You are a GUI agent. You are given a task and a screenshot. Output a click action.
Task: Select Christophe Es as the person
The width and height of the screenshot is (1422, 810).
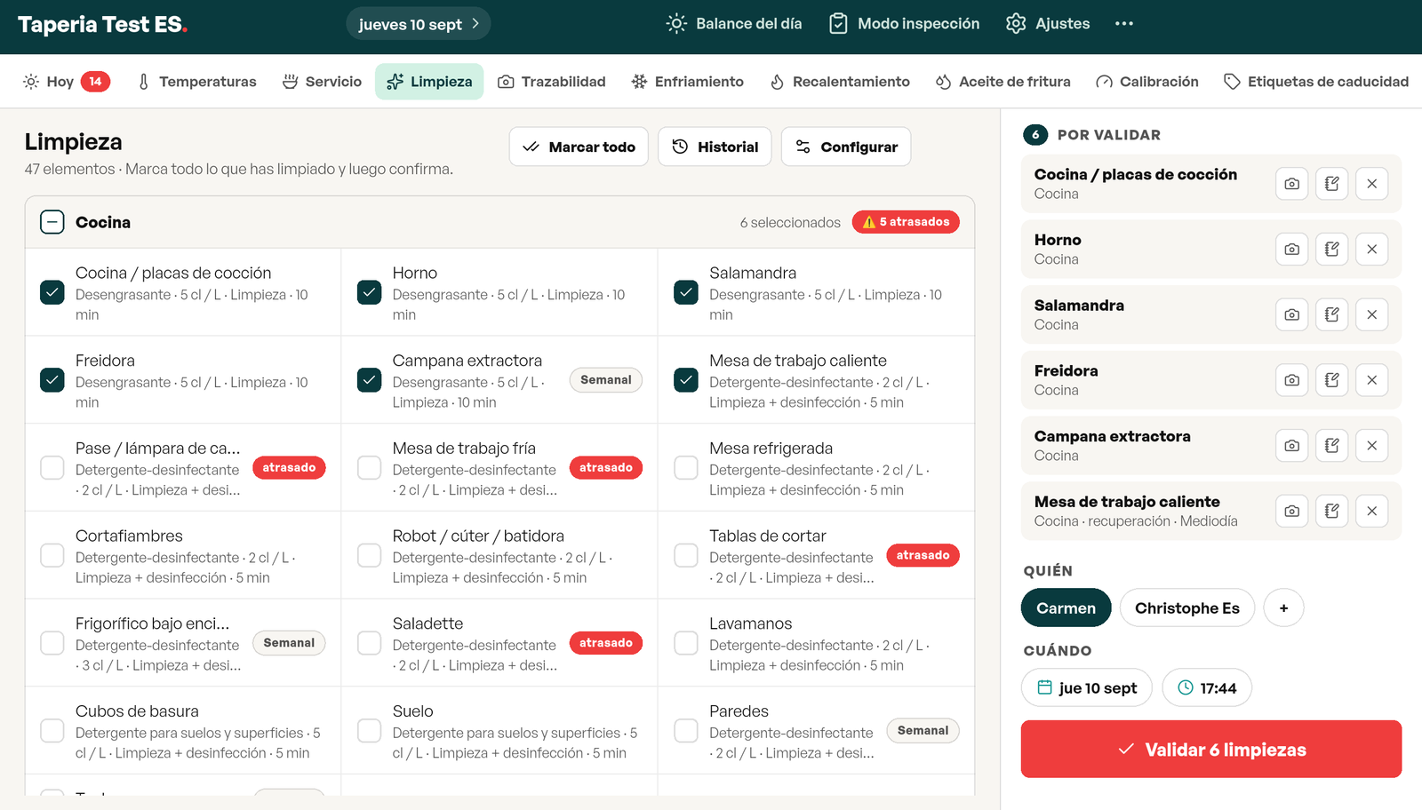tap(1187, 608)
